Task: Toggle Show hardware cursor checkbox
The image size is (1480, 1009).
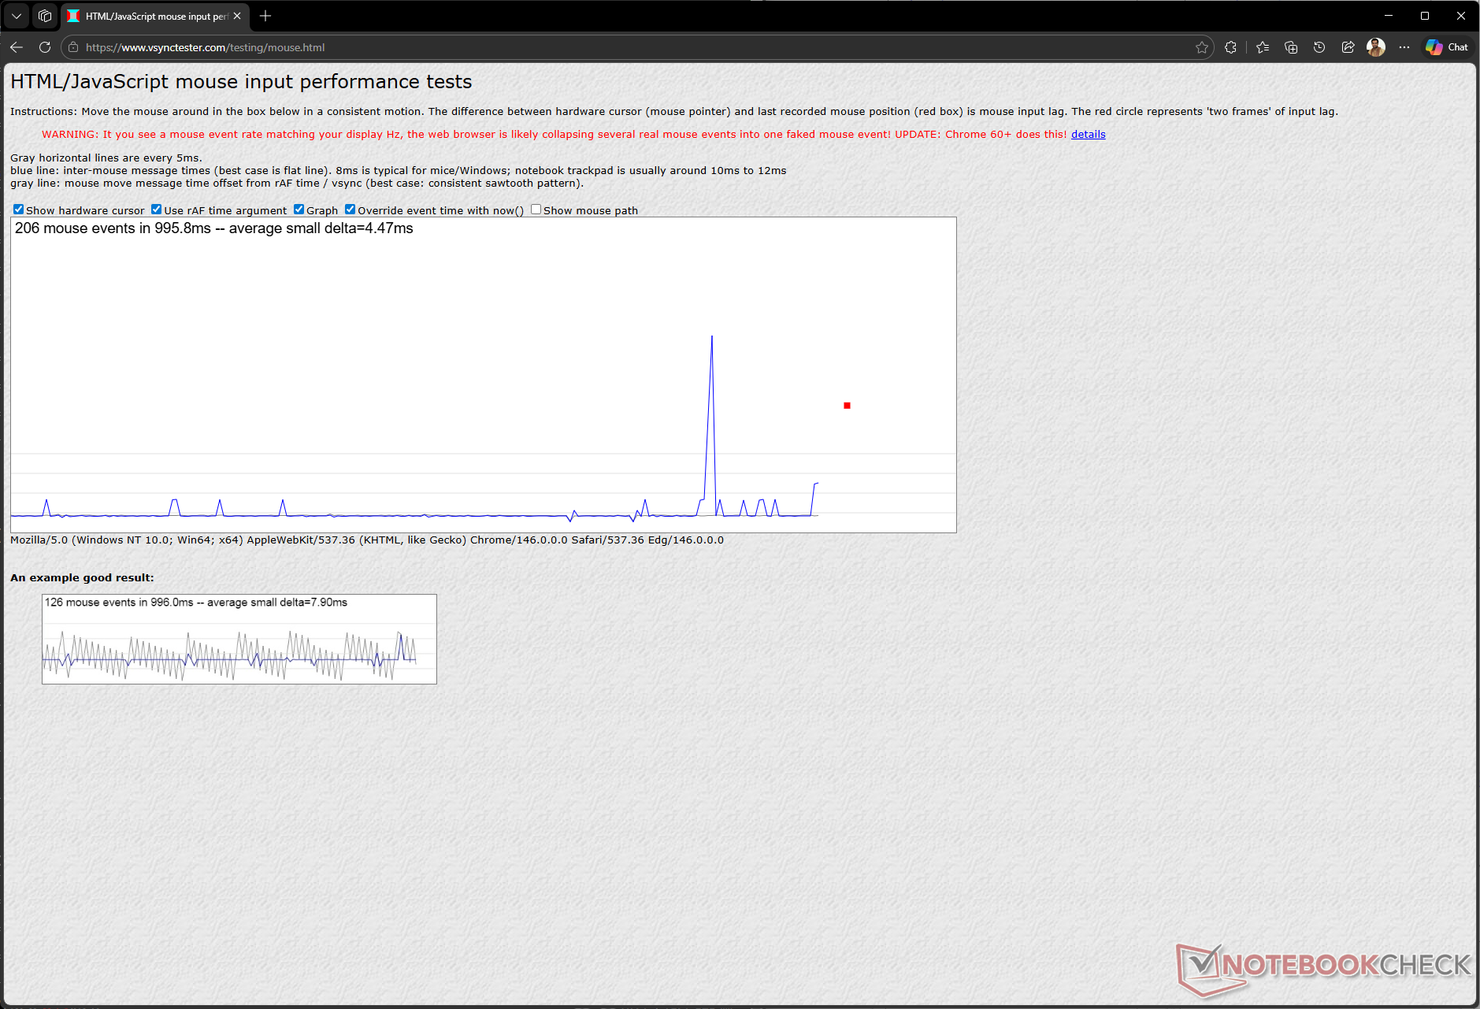Action: click(x=18, y=210)
